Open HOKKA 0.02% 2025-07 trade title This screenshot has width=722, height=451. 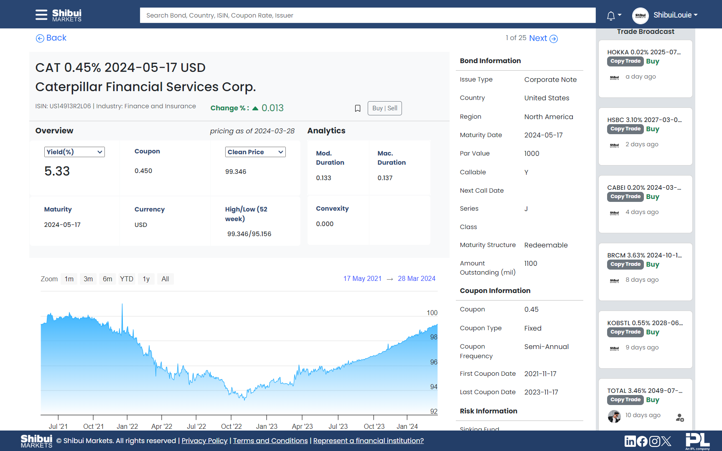coord(644,52)
